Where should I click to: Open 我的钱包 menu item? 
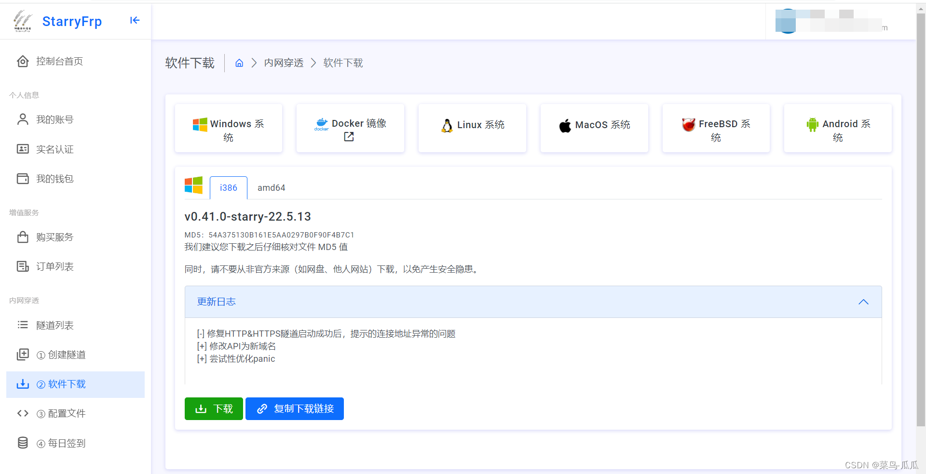click(x=75, y=179)
